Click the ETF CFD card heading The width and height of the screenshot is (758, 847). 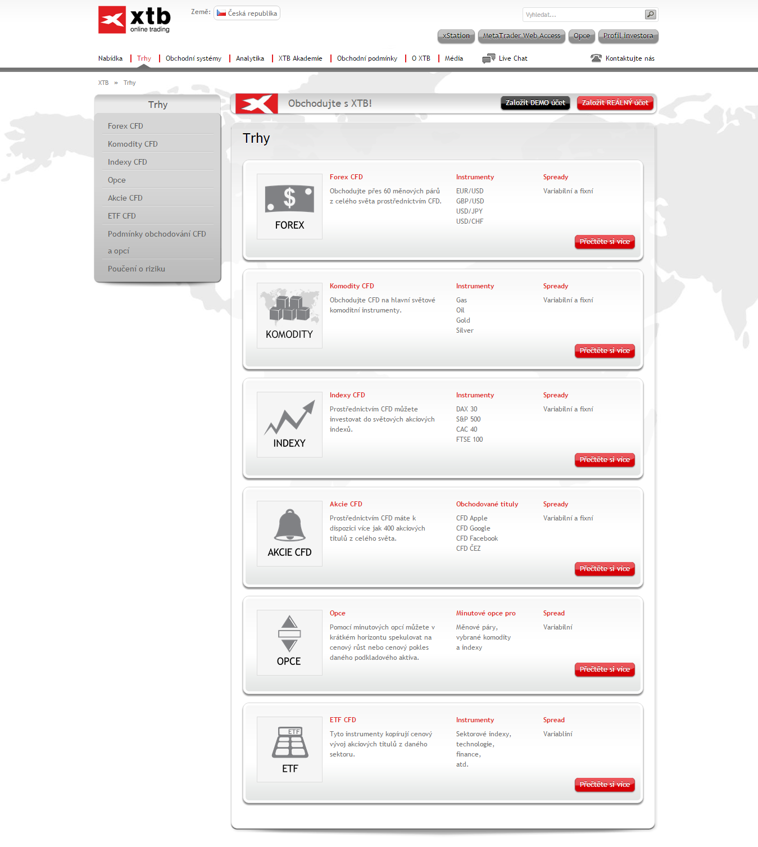(x=343, y=720)
